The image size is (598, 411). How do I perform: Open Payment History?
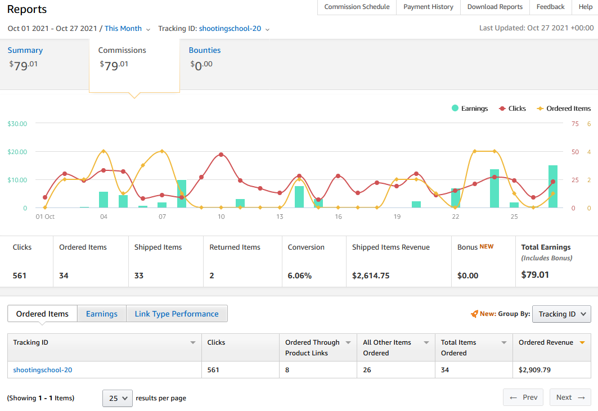(x=428, y=7)
